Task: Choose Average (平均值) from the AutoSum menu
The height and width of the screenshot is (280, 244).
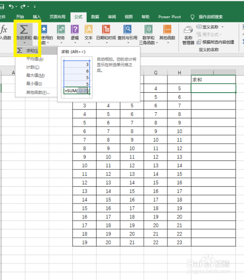Action: tap(36, 59)
